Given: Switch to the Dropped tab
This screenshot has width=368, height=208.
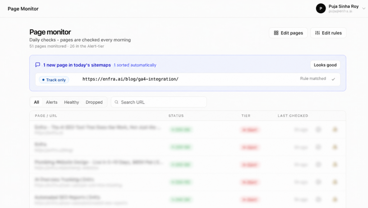Looking at the screenshot, I should point(94,102).
